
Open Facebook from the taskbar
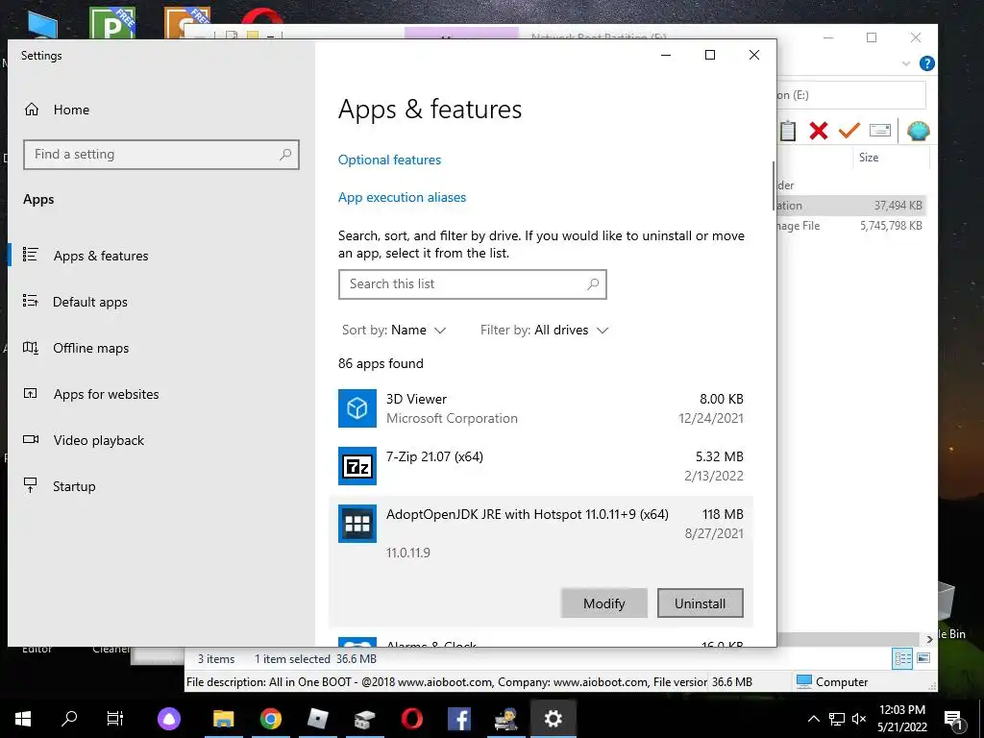(458, 719)
